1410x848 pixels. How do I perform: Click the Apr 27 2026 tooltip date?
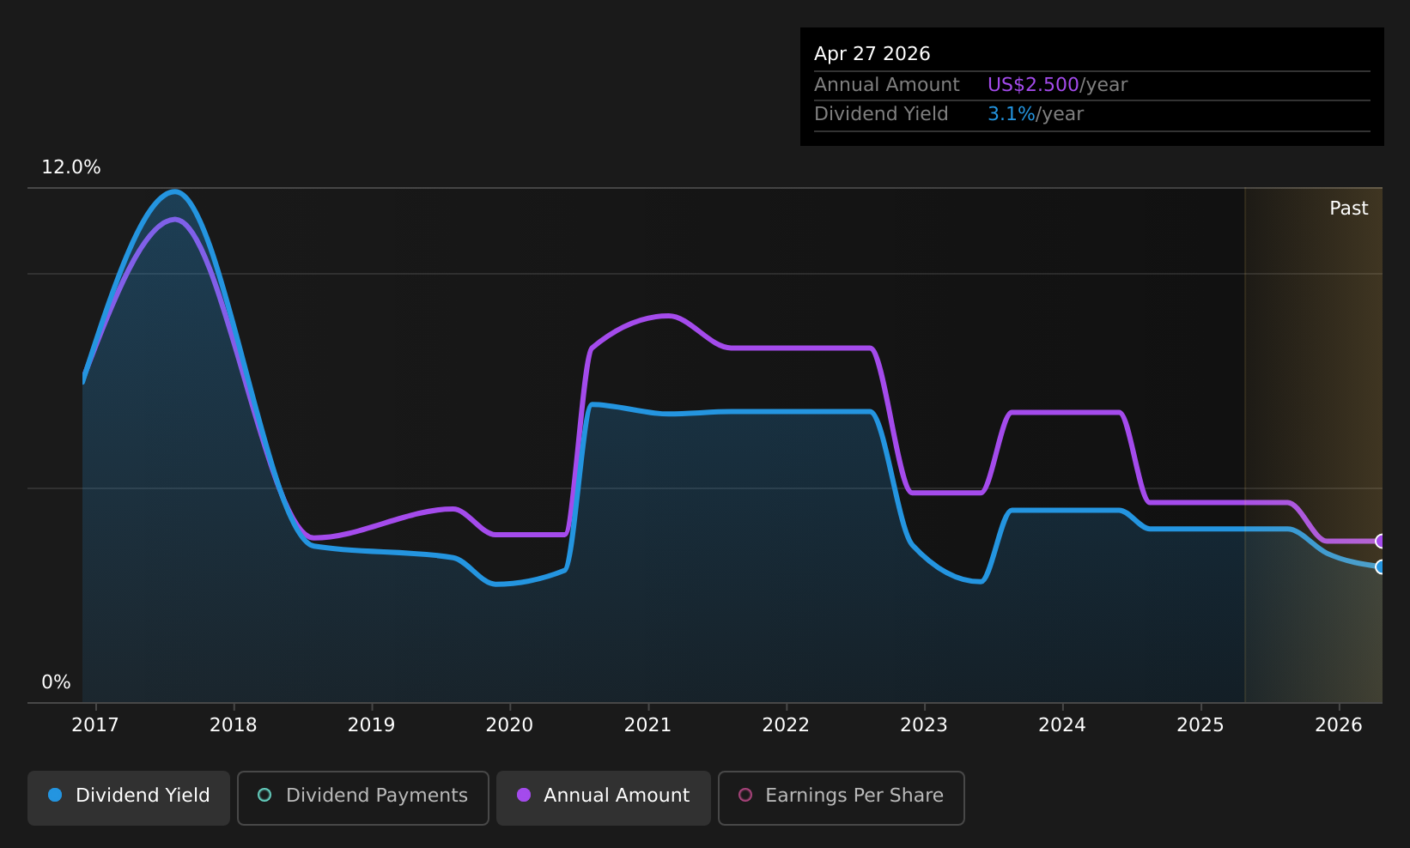click(x=872, y=54)
